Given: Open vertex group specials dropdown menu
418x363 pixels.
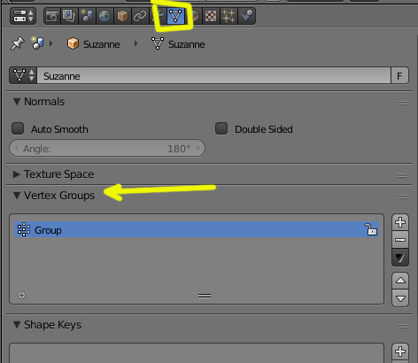Looking at the screenshot, I should (400, 258).
